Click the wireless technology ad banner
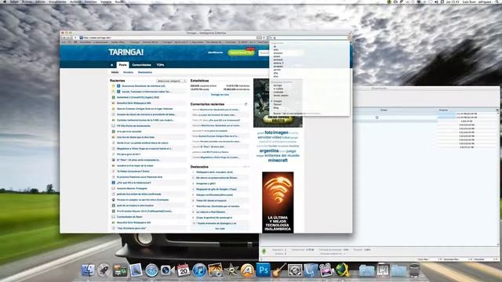 [x=278, y=202]
